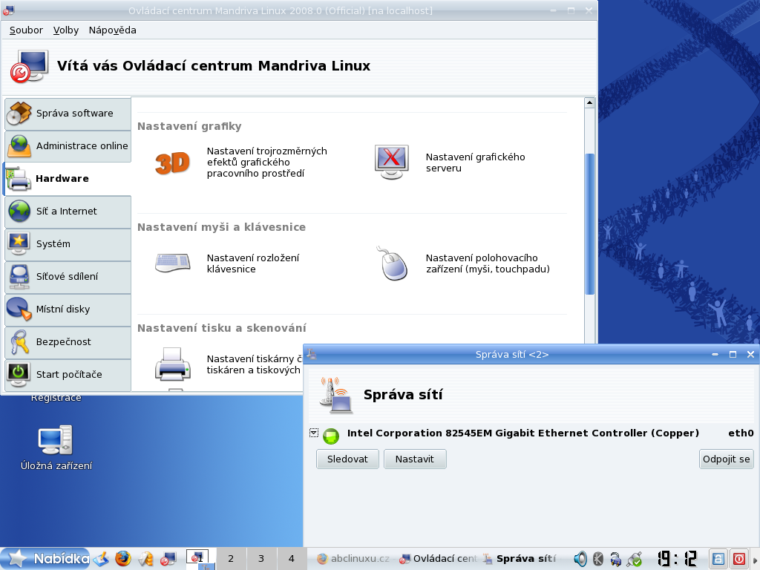Click the volume speaker tray icon

[x=580, y=559]
